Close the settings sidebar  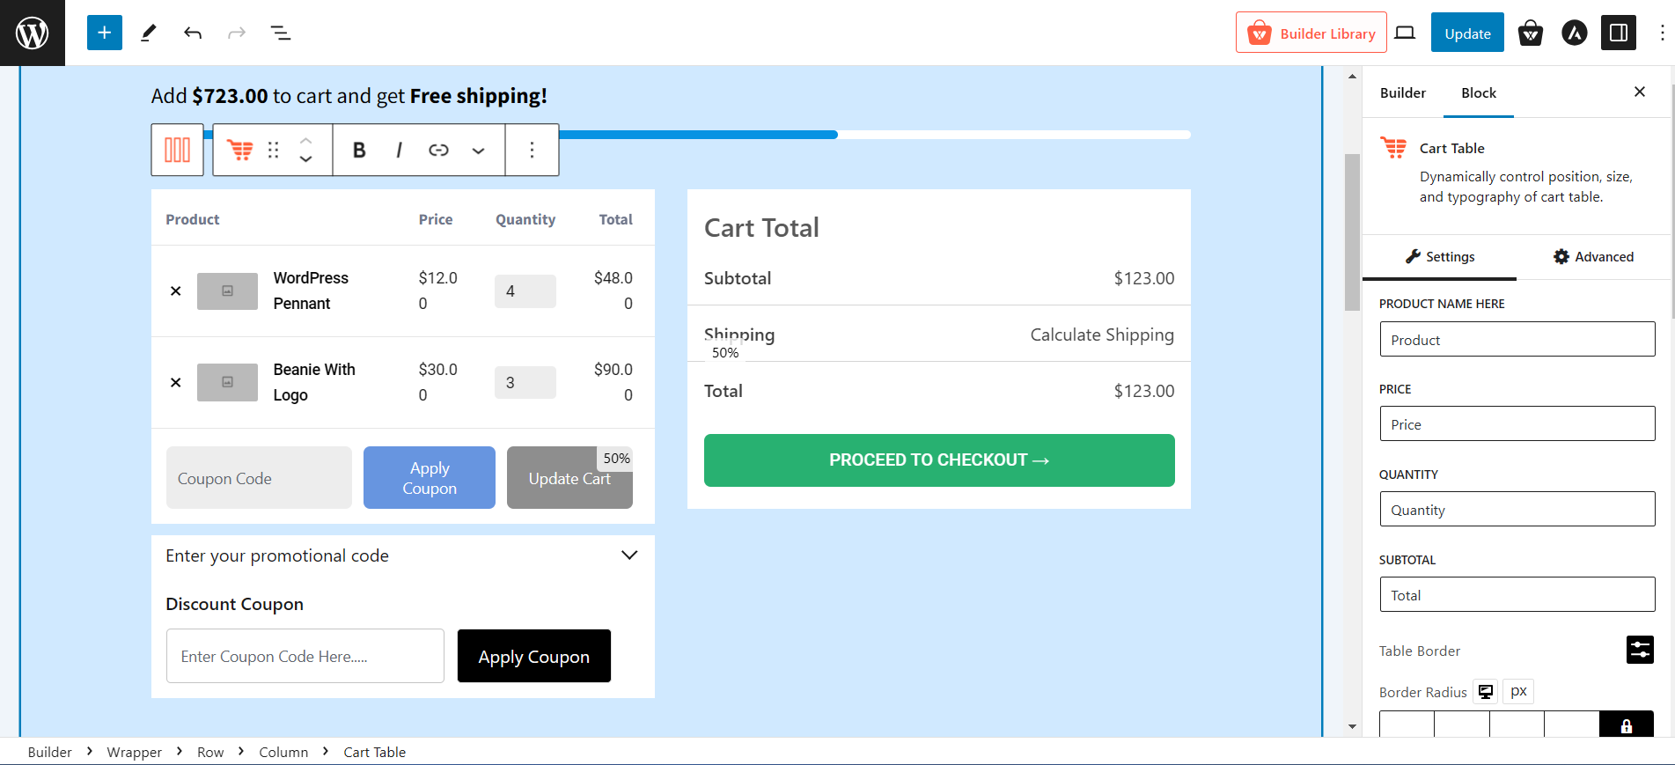tap(1640, 92)
